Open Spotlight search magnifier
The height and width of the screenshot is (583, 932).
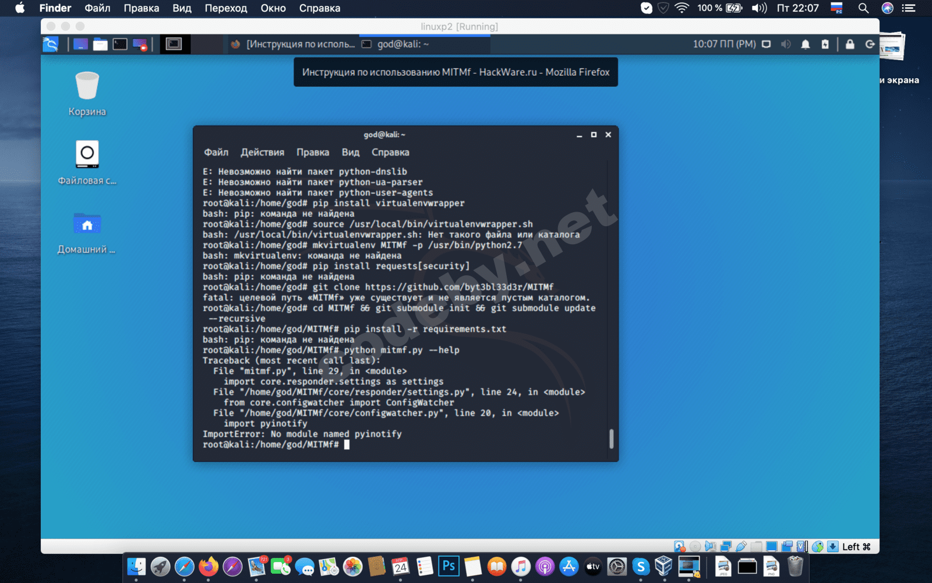(x=863, y=8)
